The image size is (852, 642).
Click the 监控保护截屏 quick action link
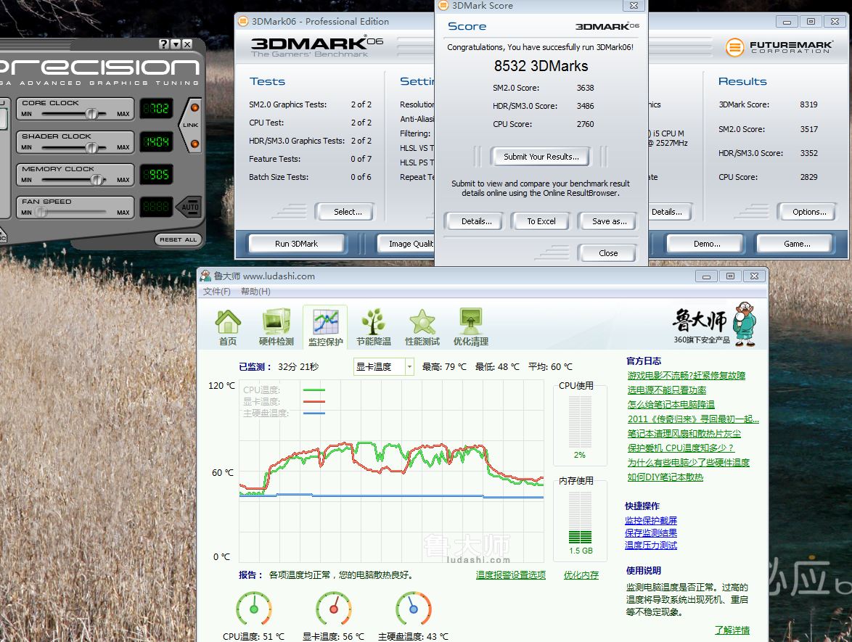pos(651,521)
